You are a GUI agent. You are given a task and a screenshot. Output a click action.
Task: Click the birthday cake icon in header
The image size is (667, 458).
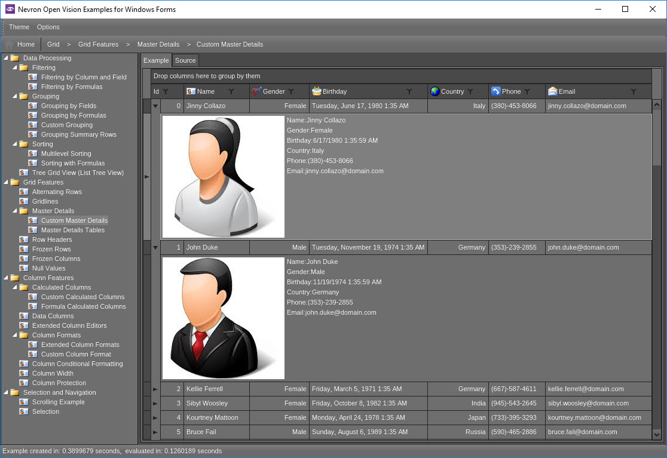pyautogui.click(x=316, y=91)
